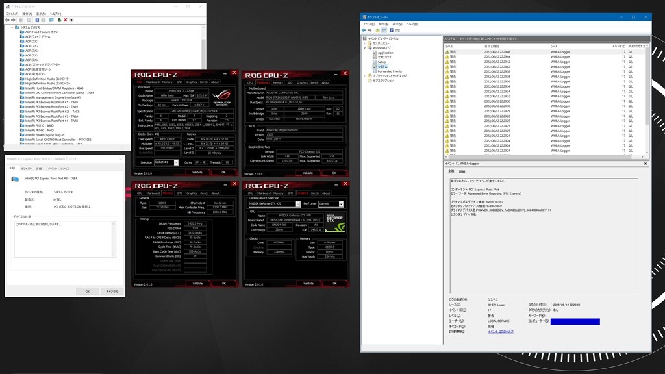Click the event list vertical scrollbar
Viewport: 665px width, 374px height.
coord(647,99)
